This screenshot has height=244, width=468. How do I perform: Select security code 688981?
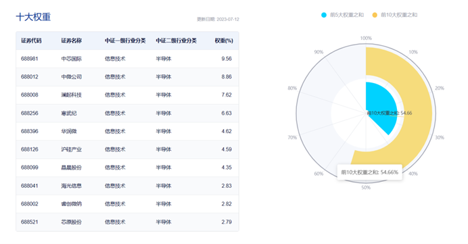pos(30,59)
